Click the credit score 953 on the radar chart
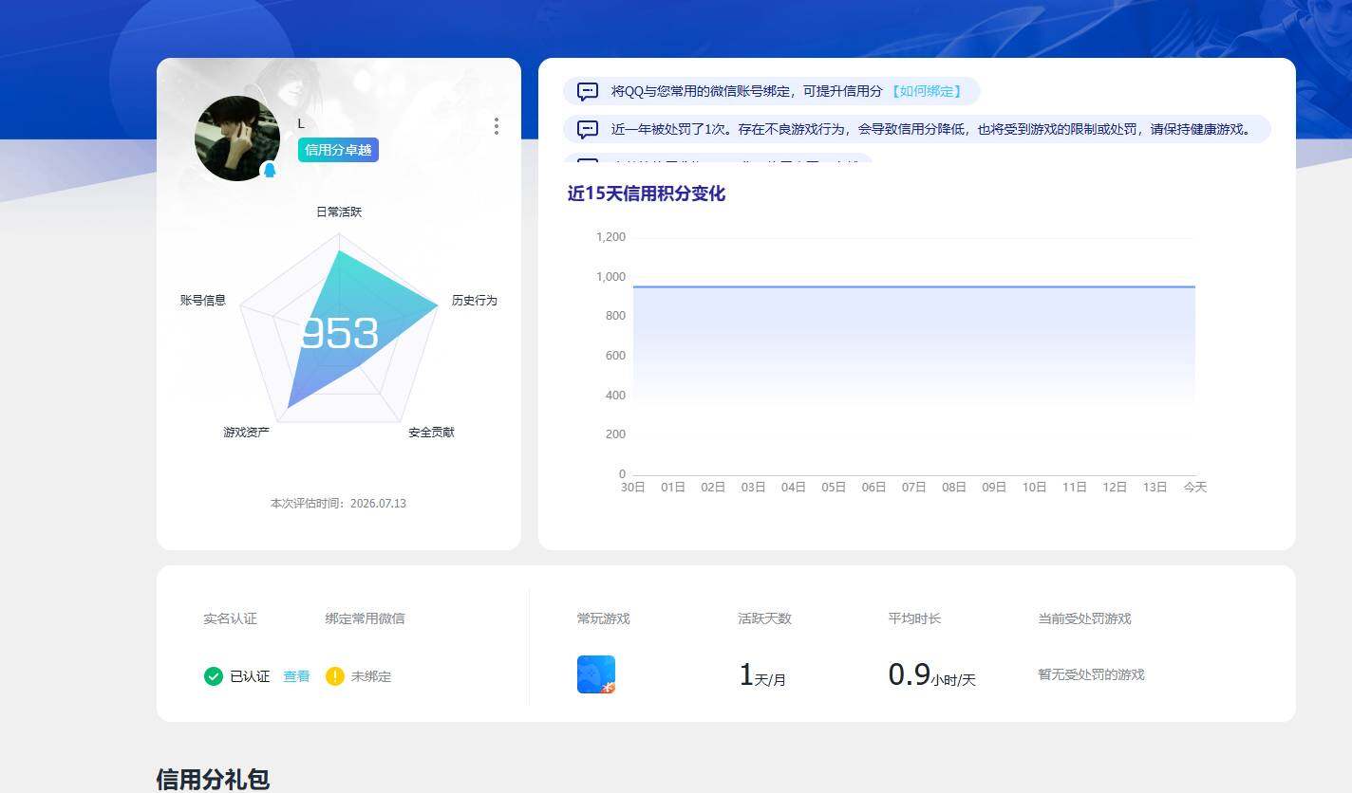Viewport: 1352px width, 793px height. click(340, 334)
